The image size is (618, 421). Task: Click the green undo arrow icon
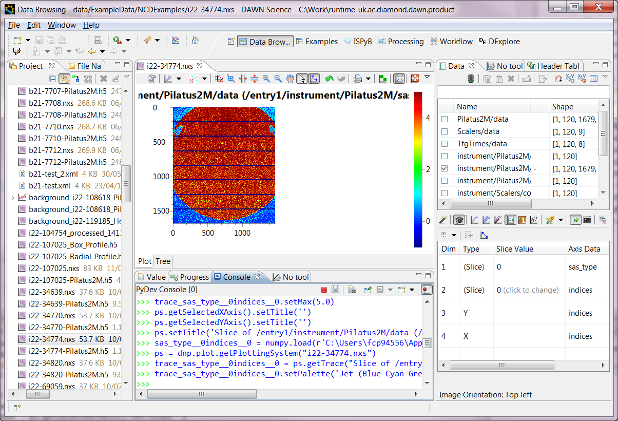click(329, 79)
